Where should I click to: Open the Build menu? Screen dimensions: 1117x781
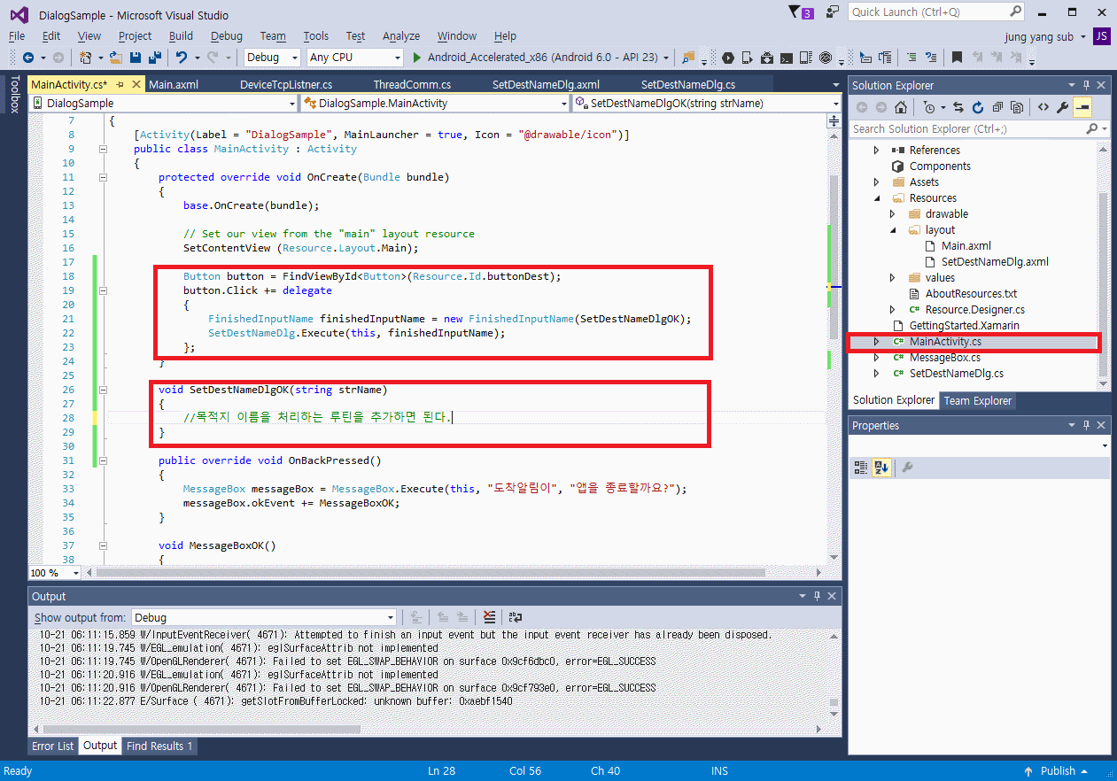(181, 36)
